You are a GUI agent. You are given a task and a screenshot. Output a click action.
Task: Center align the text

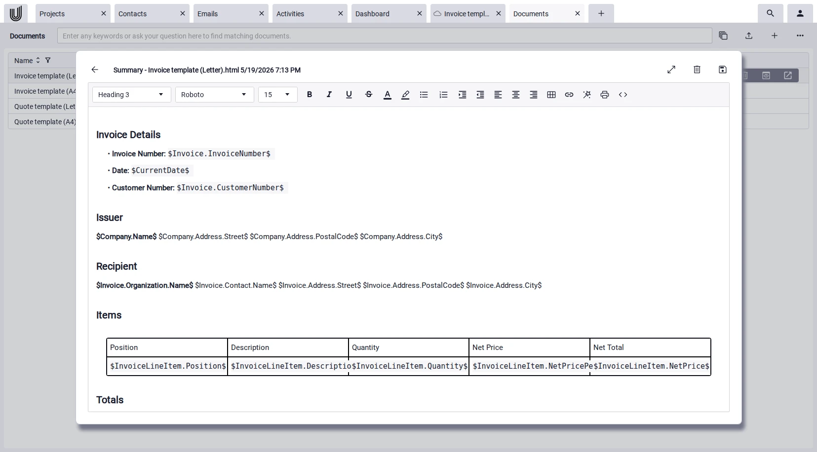516,95
